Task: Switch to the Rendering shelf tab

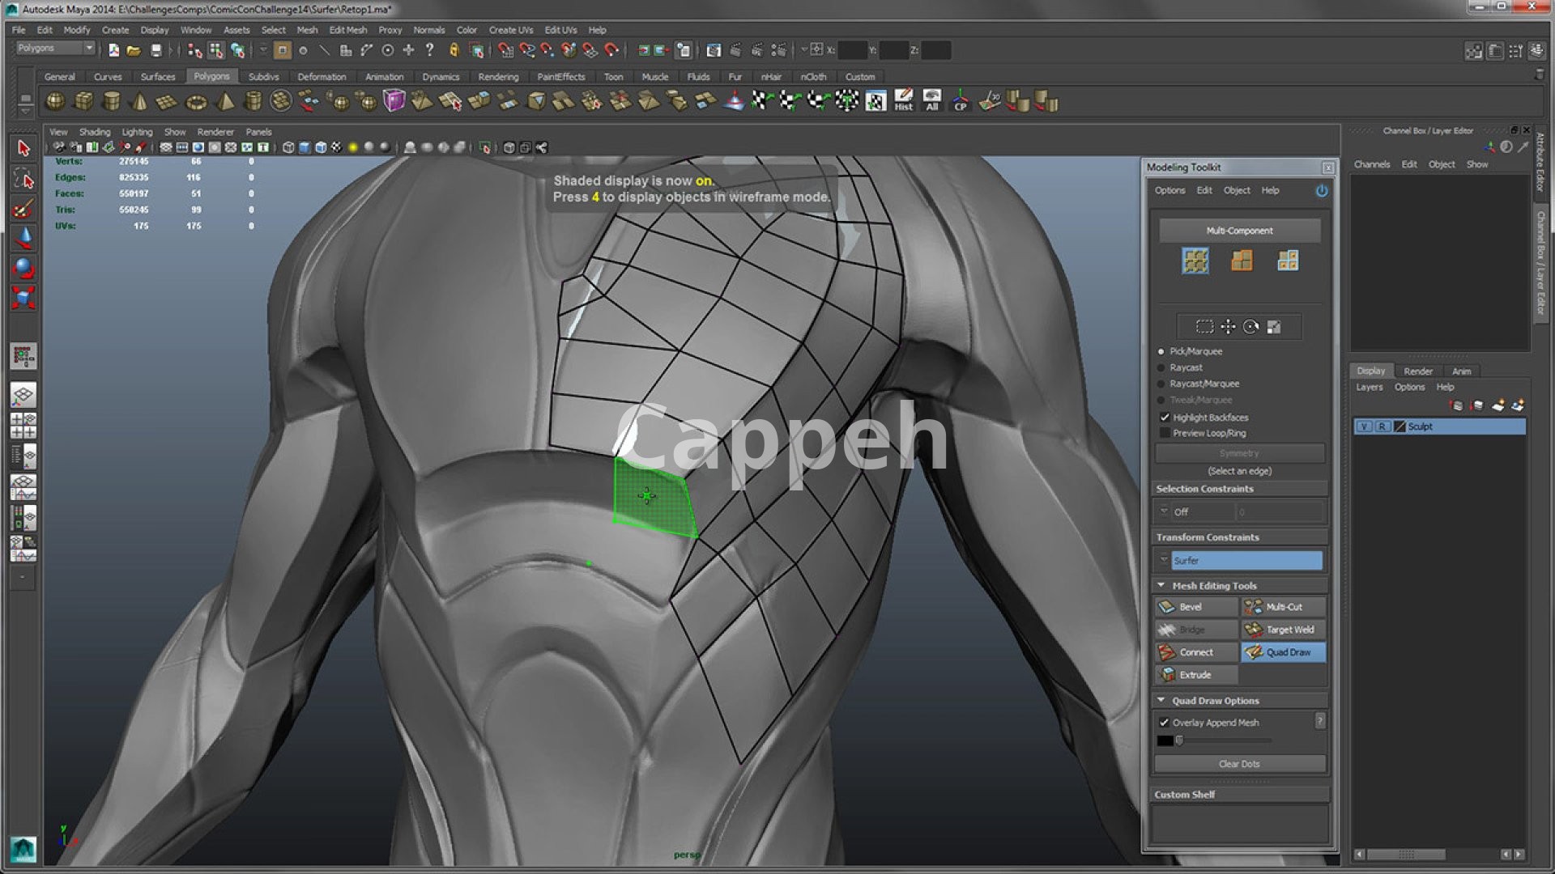Action: click(497, 77)
